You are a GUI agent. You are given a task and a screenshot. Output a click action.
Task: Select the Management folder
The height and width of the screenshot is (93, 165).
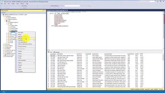(x=9, y=52)
